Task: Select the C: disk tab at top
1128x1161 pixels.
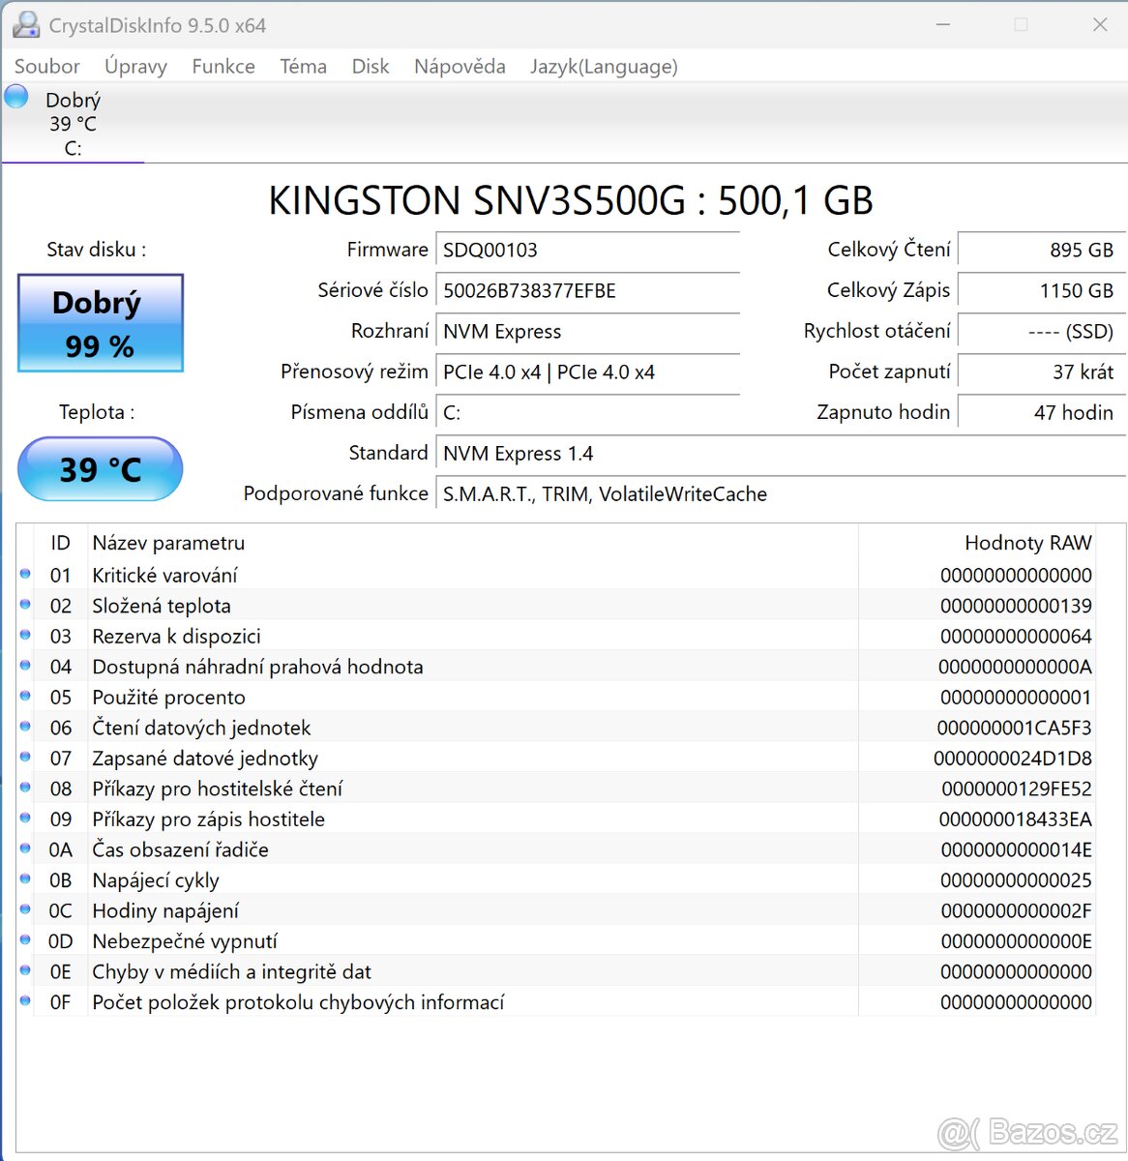Action: (73, 125)
